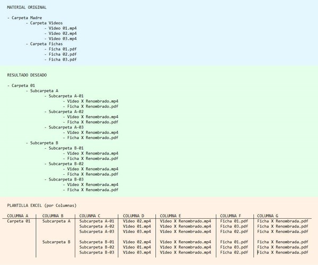Image resolution: width=318 pixels, height=265 pixels.
Task: Click the RESULTADO DESEADO heading
Action: click(x=27, y=75)
